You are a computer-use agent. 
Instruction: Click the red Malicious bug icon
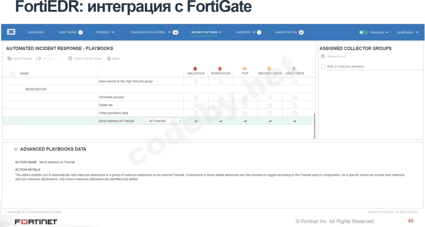(195, 69)
